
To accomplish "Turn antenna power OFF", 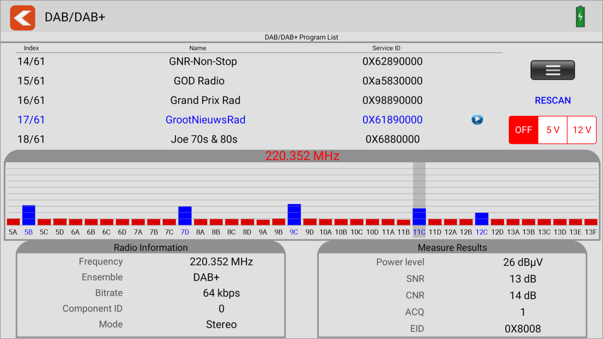I will [523, 130].
